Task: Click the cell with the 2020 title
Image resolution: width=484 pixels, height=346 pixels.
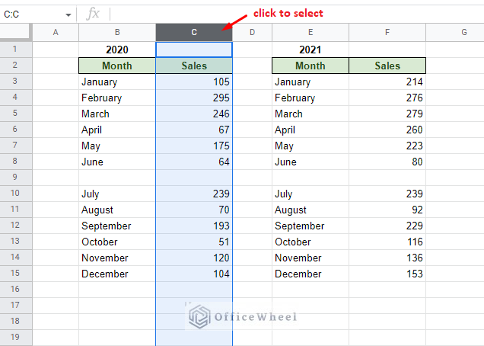Action: pyautogui.click(x=117, y=50)
